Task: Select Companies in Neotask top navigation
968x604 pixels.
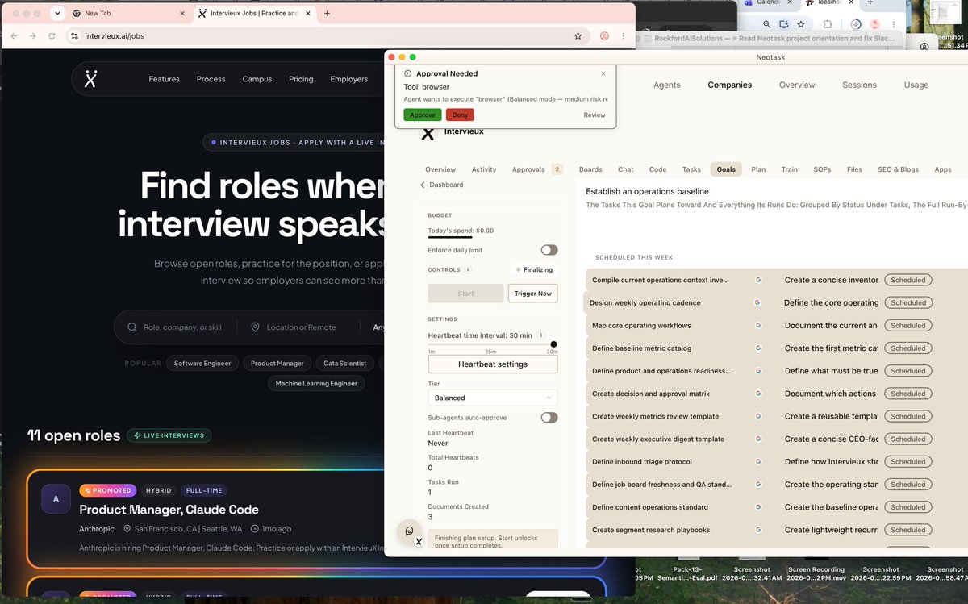Action: click(729, 85)
